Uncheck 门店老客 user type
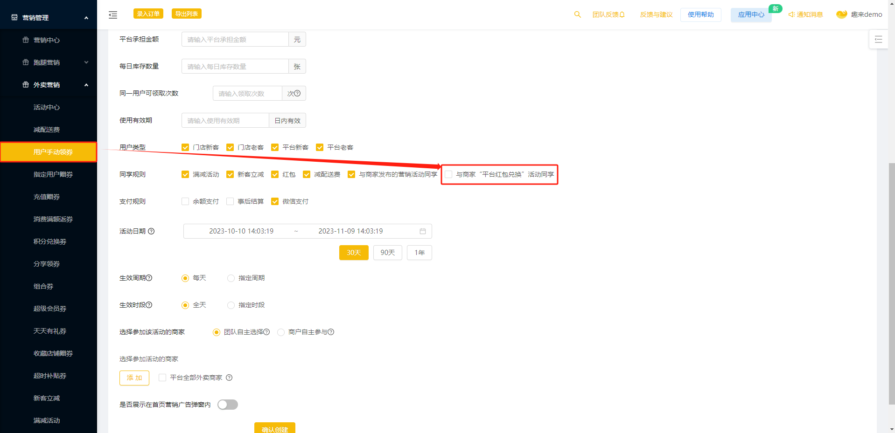895x433 pixels. coord(230,147)
